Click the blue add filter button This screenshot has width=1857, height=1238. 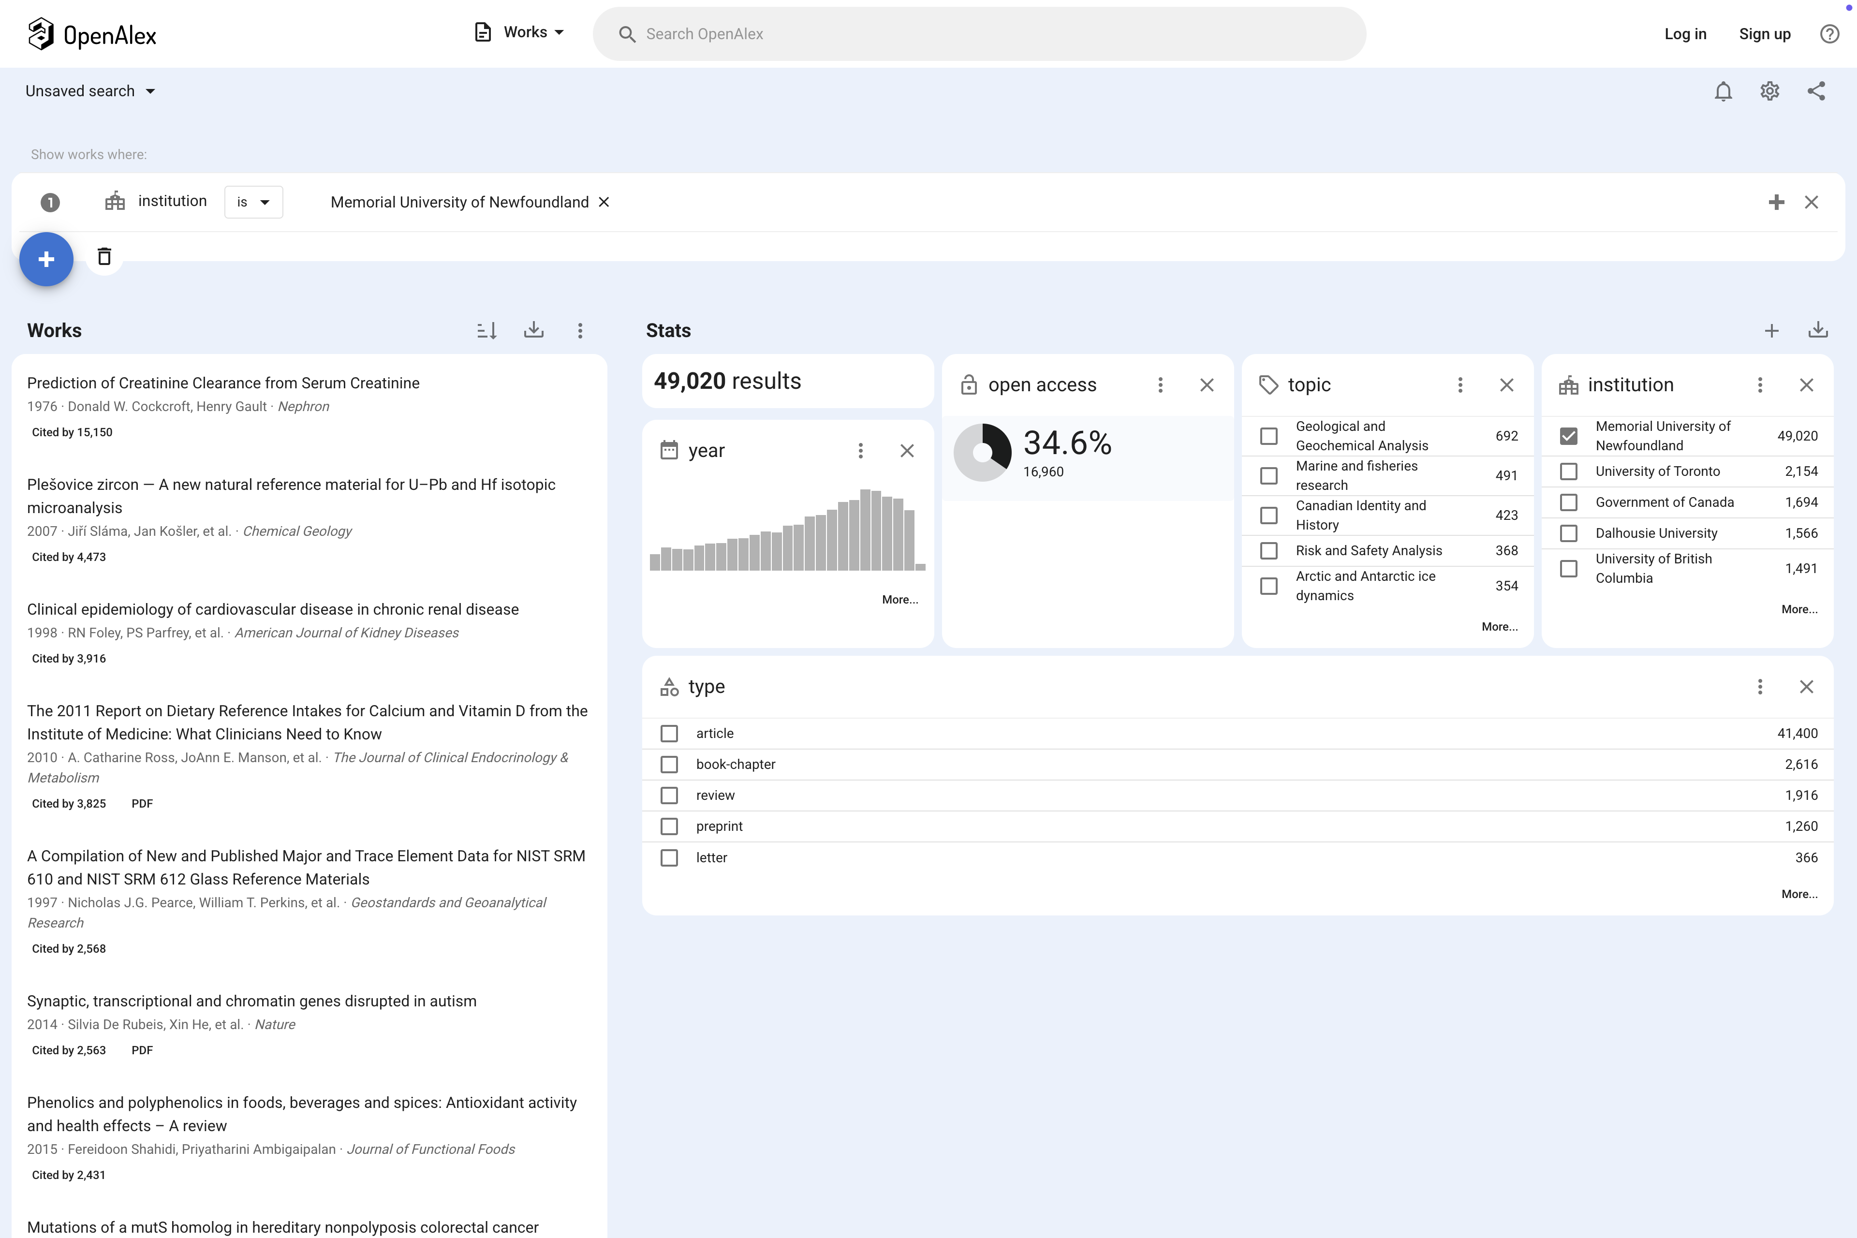coord(46,259)
